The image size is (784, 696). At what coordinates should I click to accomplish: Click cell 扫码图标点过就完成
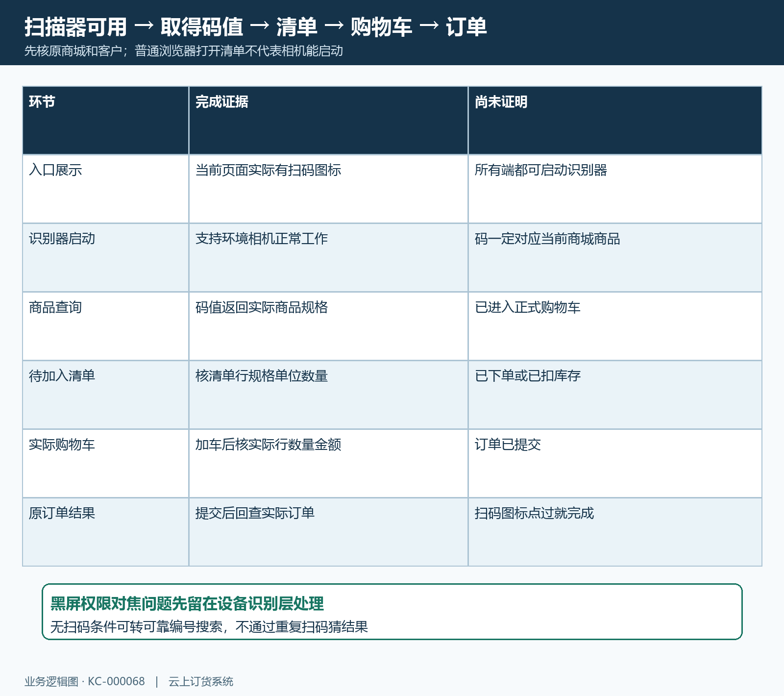(x=615, y=532)
